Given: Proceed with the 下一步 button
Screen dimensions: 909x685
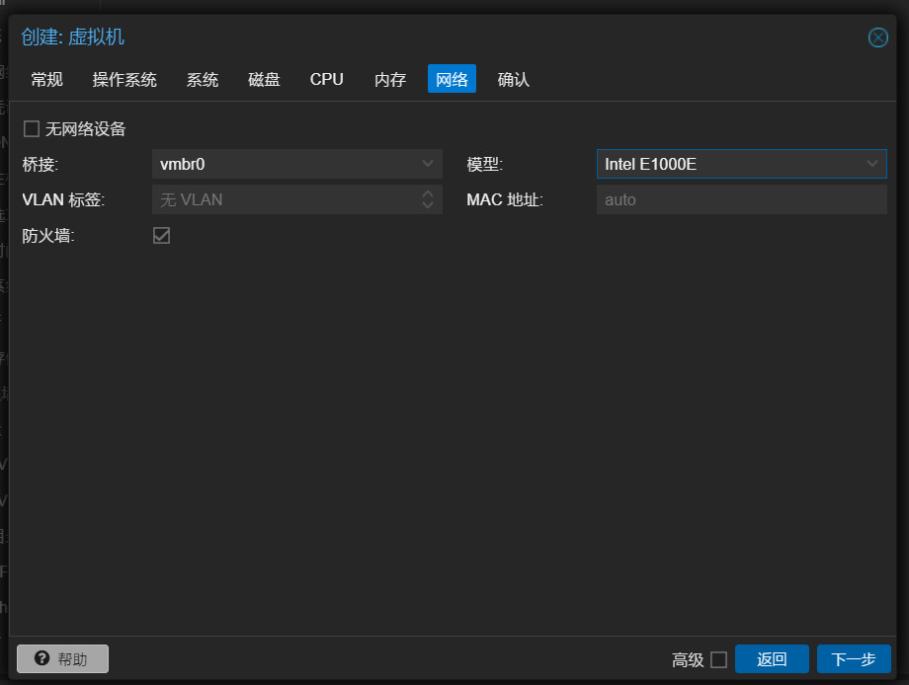Looking at the screenshot, I should (854, 659).
